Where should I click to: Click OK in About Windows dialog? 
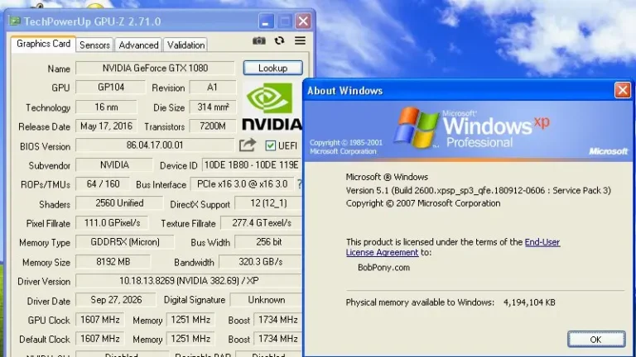[x=596, y=339]
